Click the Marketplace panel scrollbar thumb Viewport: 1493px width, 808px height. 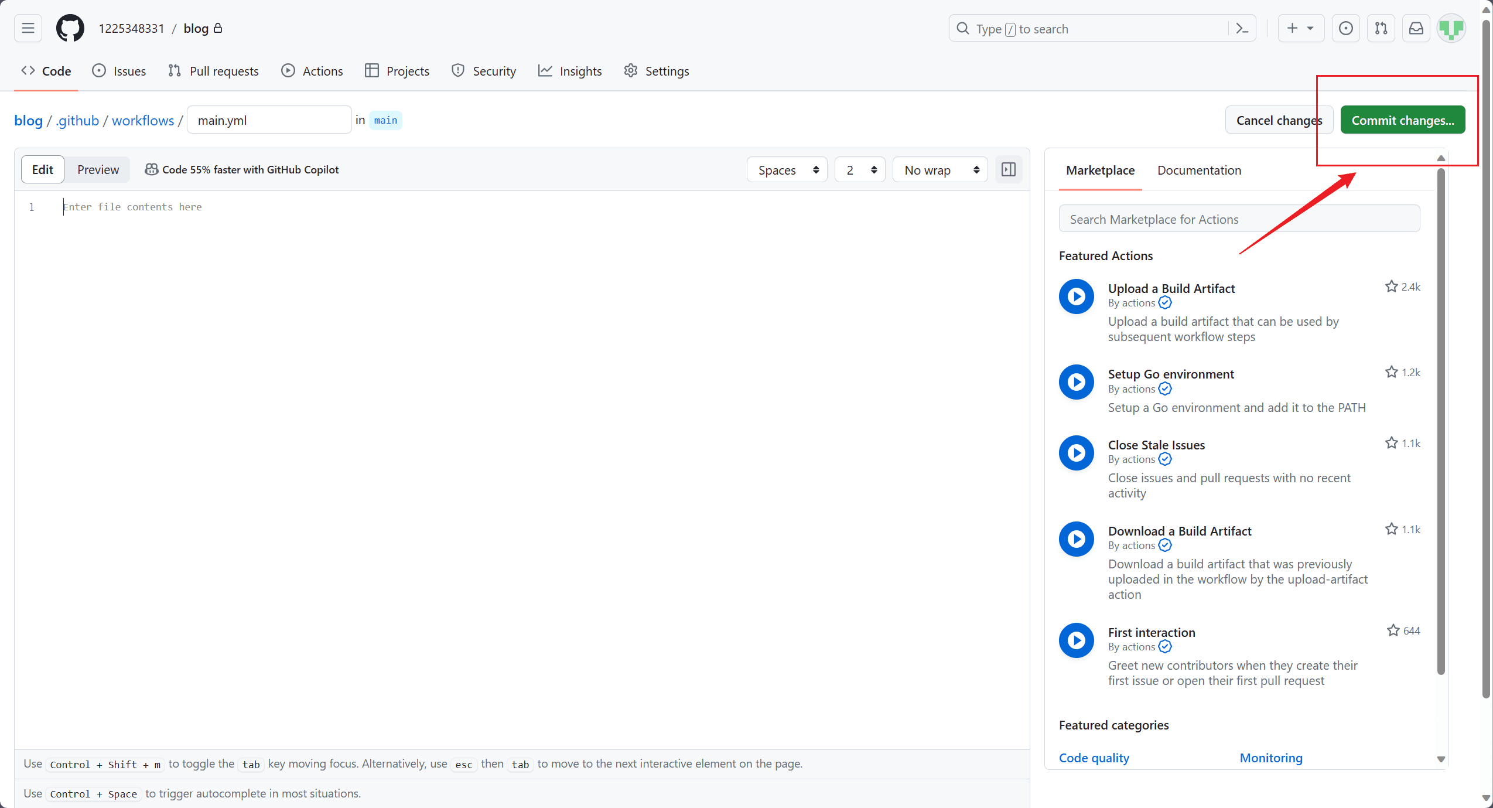pyautogui.click(x=1441, y=422)
